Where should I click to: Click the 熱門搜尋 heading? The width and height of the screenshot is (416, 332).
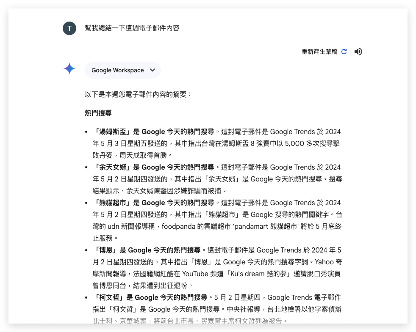pyautogui.click(x=98, y=113)
